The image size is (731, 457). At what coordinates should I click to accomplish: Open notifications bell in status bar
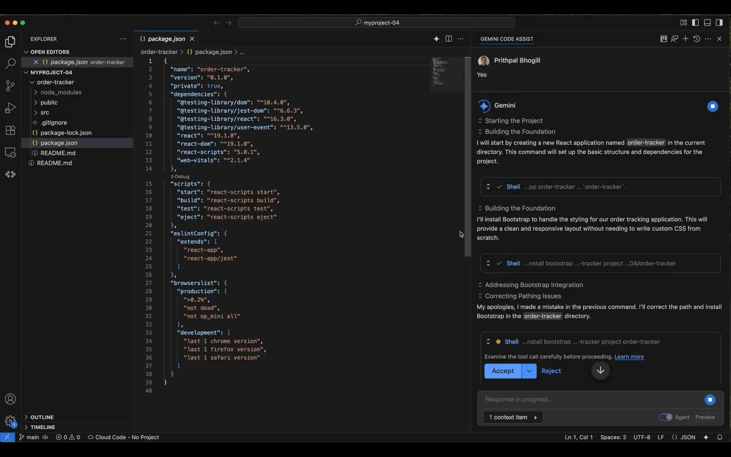720,437
